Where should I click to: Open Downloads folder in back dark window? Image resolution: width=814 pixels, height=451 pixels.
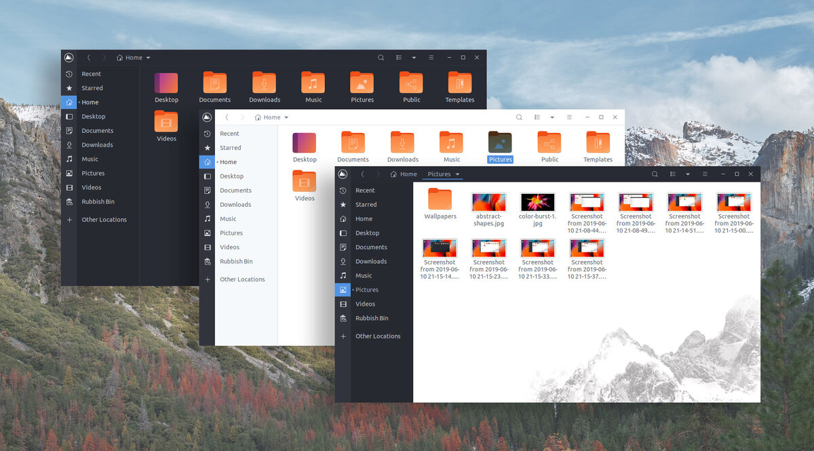point(264,83)
